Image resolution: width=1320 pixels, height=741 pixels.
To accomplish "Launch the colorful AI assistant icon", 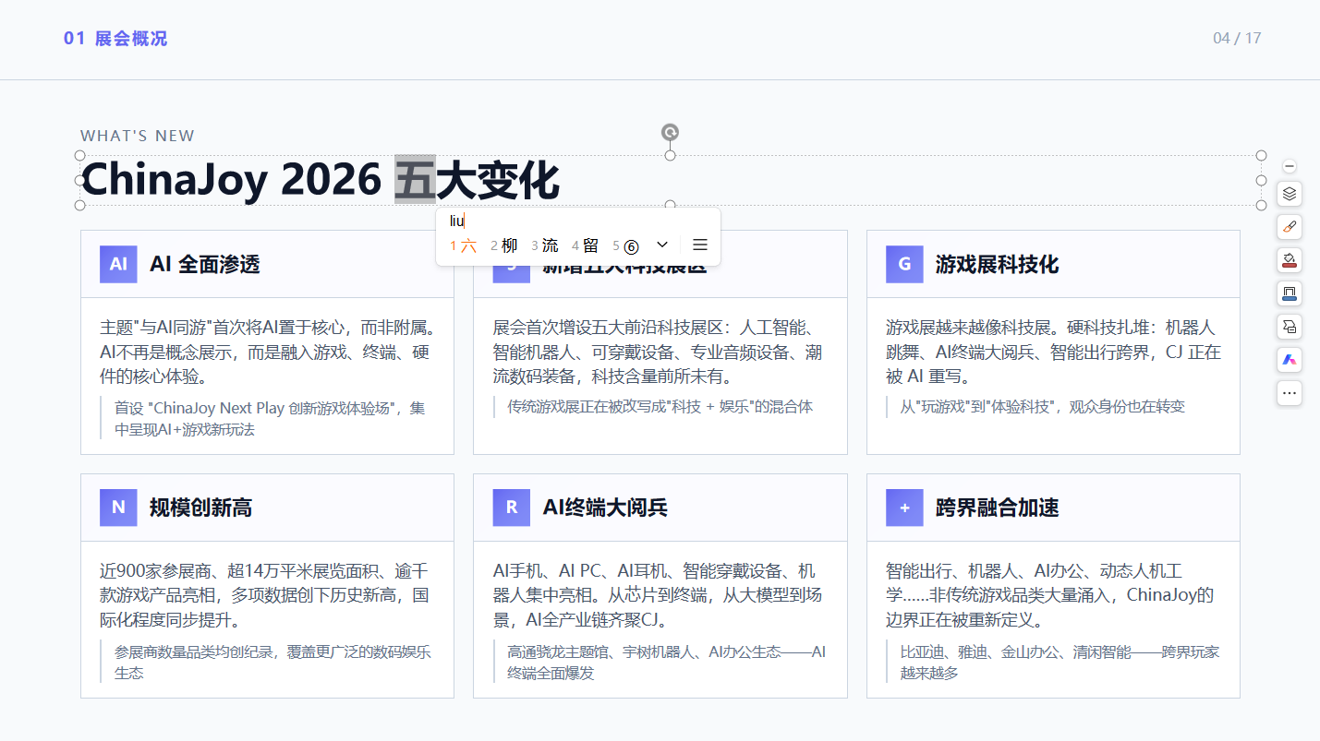I will click(1290, 360).
